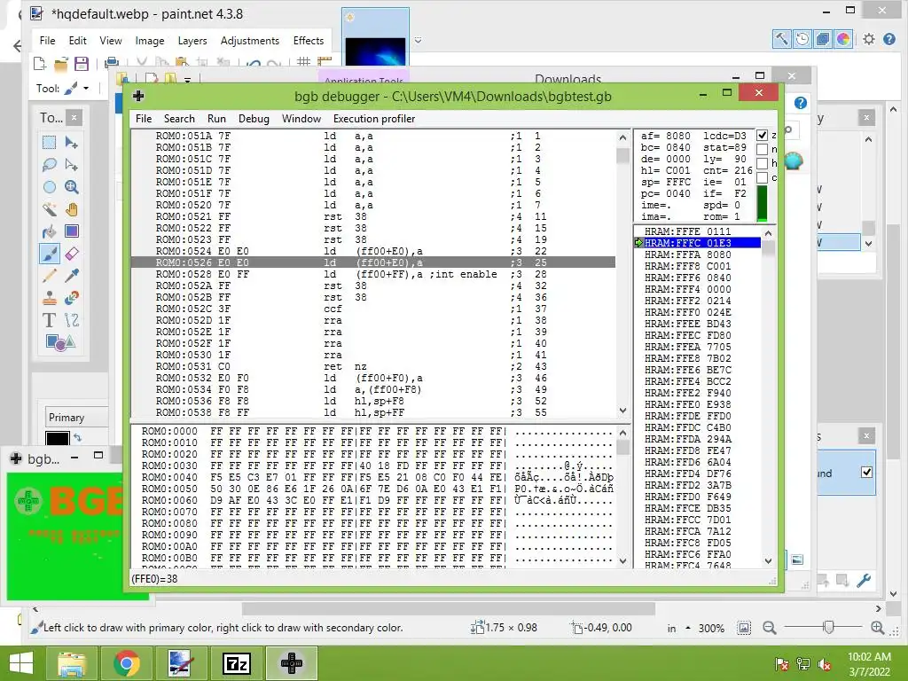This screenshot has width=908, height=681.
Task: Select the Rectangle Select tool in paint.net
Action: 50,143
